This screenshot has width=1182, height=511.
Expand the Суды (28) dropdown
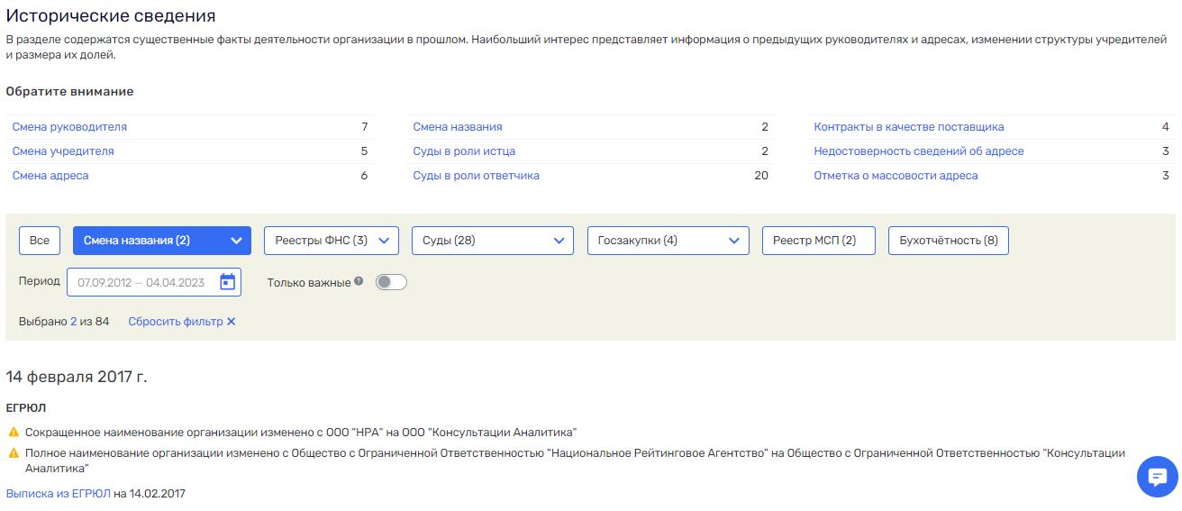click(492, 241)
